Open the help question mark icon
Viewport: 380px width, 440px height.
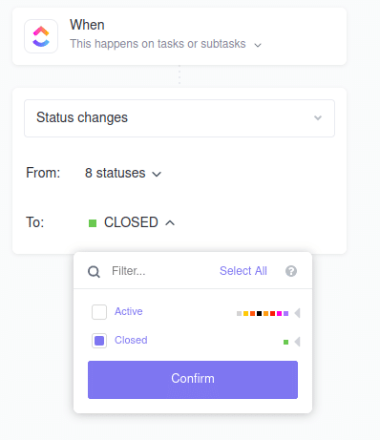(x=291, y=271)
